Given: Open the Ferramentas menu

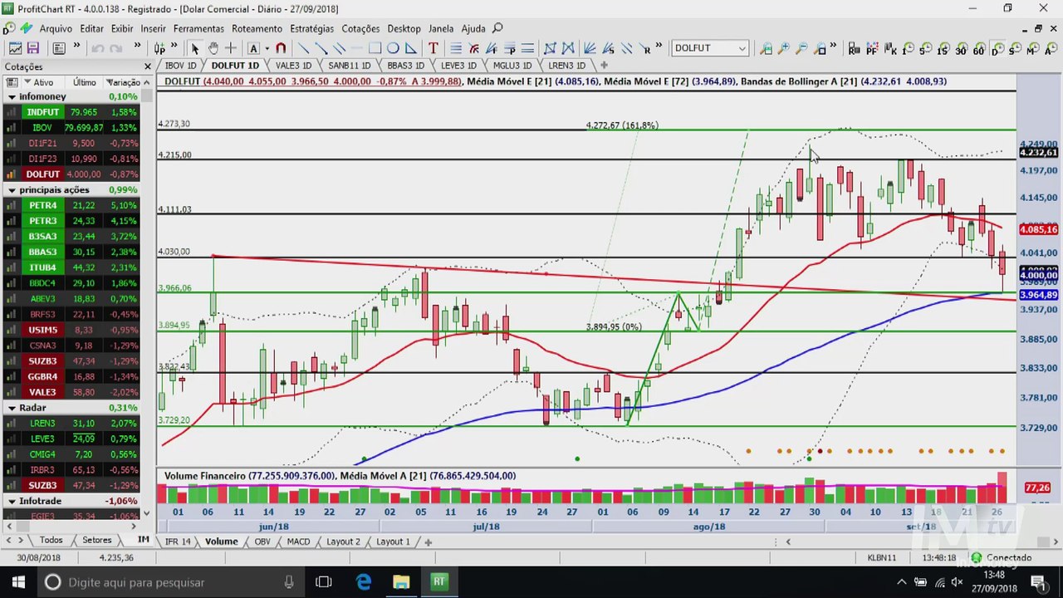Looking at the screenshot, I should coord(198,28).
